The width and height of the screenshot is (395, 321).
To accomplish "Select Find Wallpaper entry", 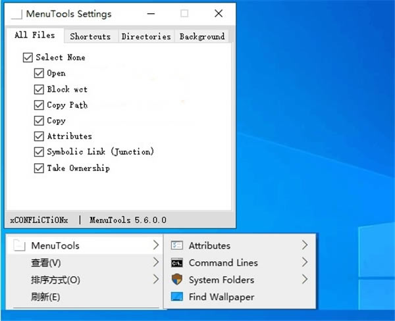I will [x=240, y=297].
